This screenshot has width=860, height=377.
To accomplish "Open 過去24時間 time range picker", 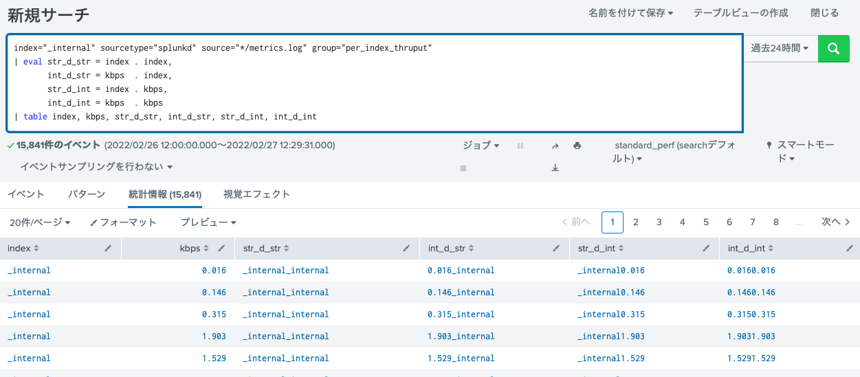I will (x=780, y=49).
